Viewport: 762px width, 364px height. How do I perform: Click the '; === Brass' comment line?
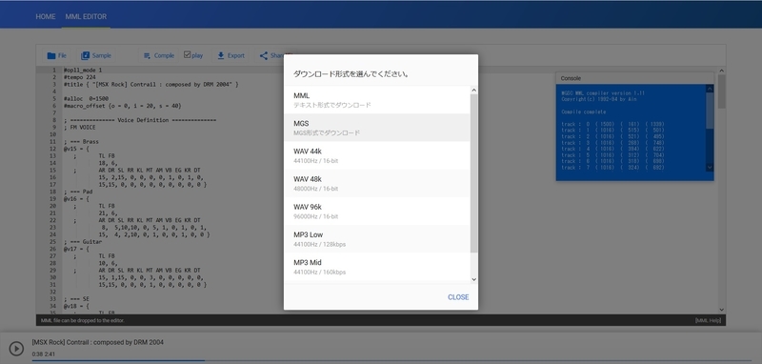point(81,141)
